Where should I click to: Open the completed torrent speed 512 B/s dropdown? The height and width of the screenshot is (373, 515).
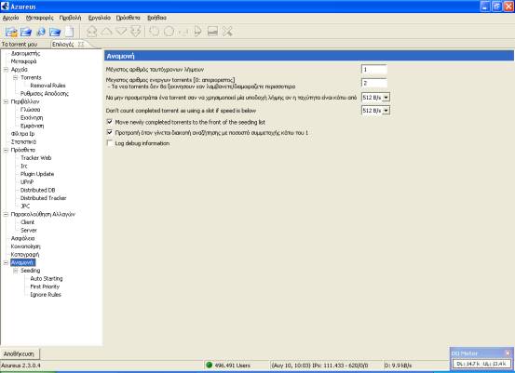375,111
